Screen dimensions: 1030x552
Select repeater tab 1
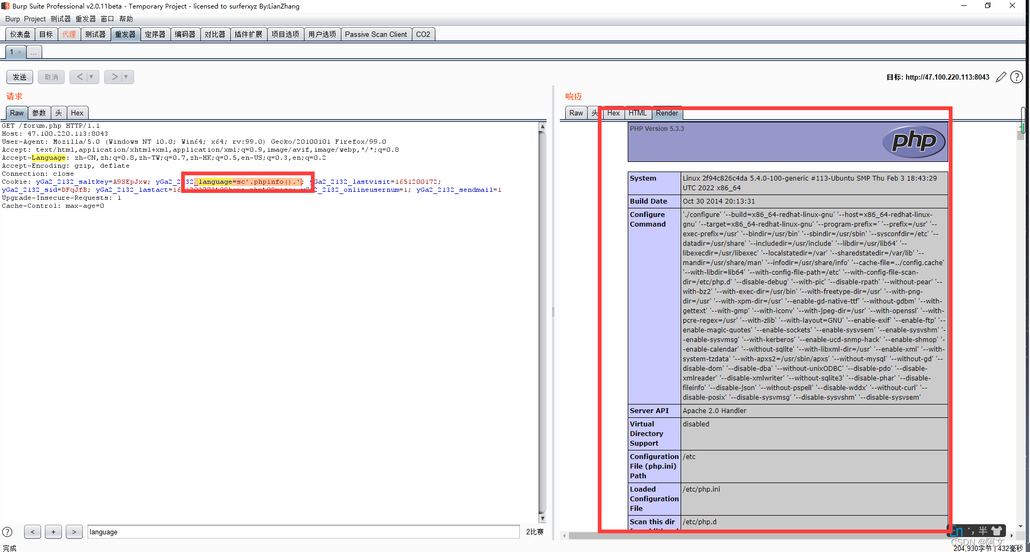(11, 52)
